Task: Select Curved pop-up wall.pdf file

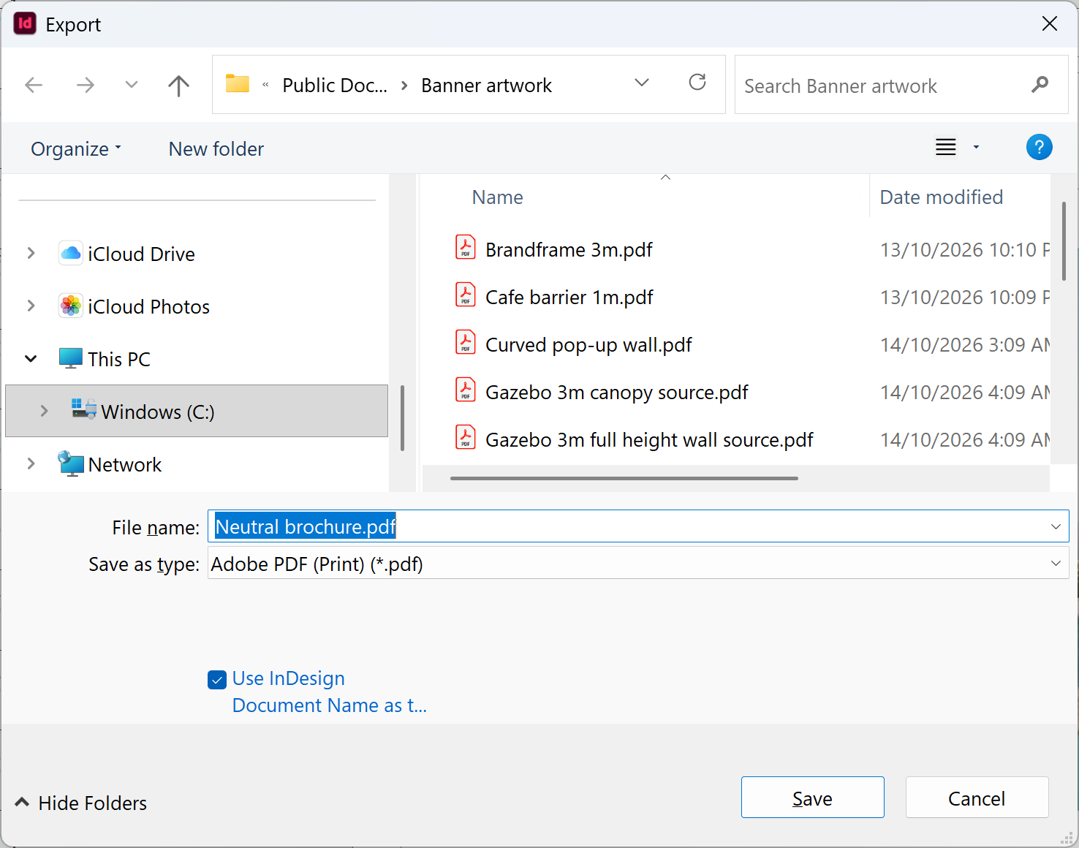Action: (x=588, y=345)
